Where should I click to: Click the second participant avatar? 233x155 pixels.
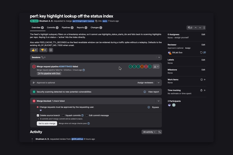tap(174, 105)
